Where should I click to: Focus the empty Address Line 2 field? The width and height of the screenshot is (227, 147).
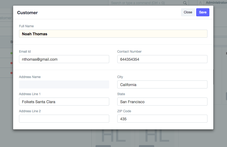pos(64,119)
